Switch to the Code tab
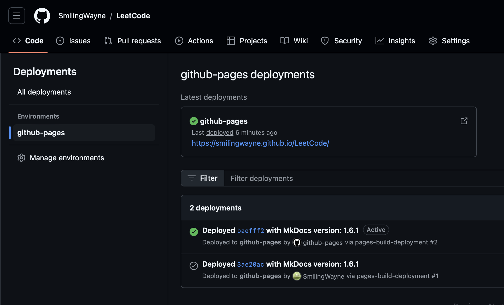 click(28, 41)
